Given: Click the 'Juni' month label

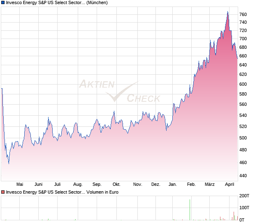Looking at the screenshot, I should tap(39, 185).
